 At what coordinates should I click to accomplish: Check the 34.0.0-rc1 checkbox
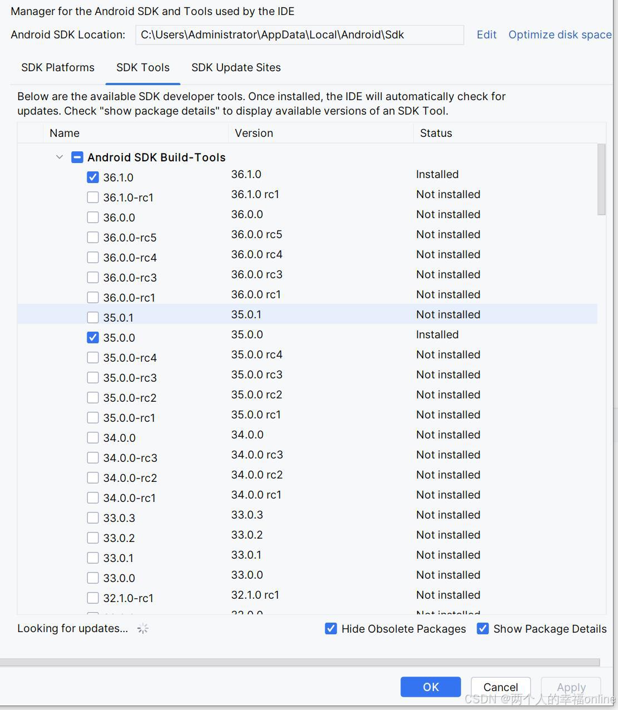tap(93, 498)
